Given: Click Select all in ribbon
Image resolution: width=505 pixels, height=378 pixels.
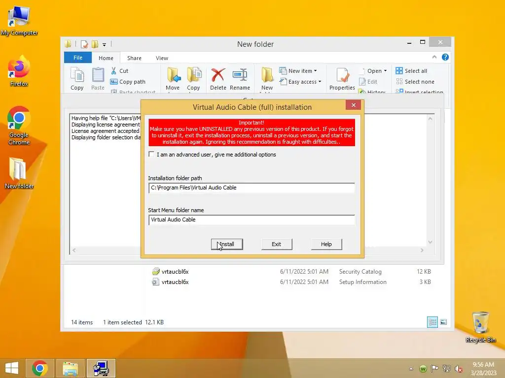Looking at the screenshot, I should 411,71.
